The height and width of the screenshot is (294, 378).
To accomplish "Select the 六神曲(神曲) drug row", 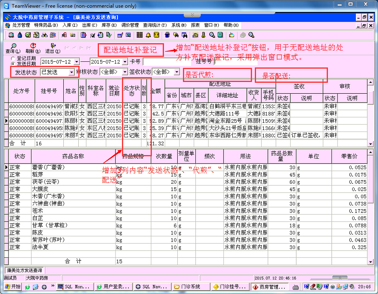I will pos(186,204).
